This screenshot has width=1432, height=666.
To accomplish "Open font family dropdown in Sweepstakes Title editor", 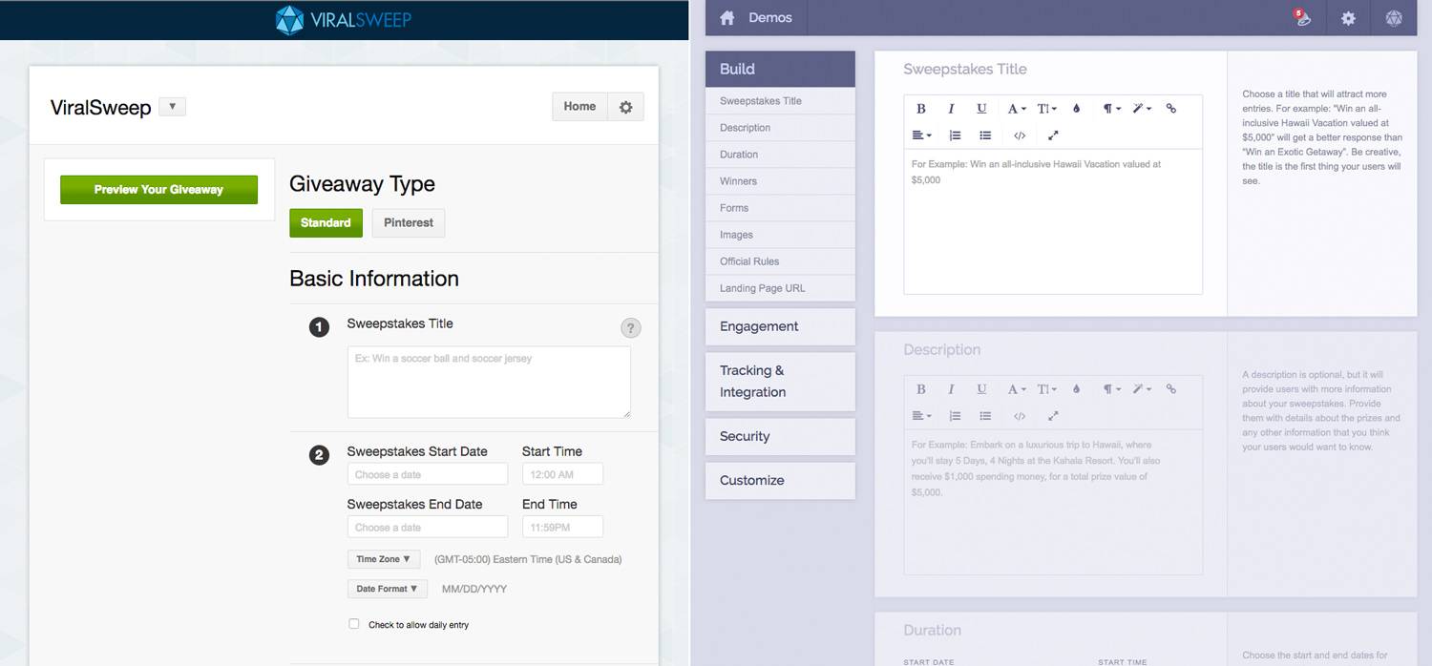I will (x=1017, y=109).
